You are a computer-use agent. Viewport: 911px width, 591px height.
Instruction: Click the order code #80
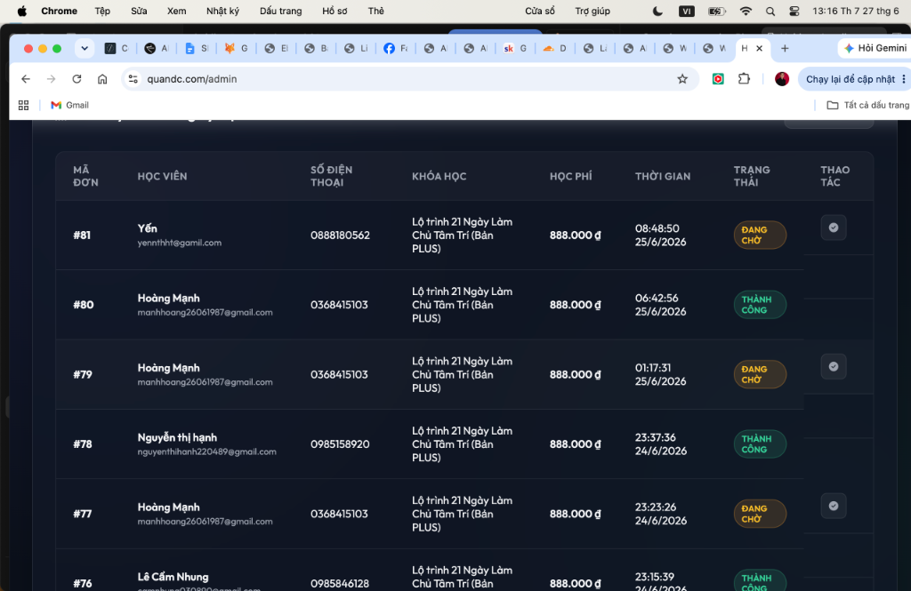tap(83, 305)
